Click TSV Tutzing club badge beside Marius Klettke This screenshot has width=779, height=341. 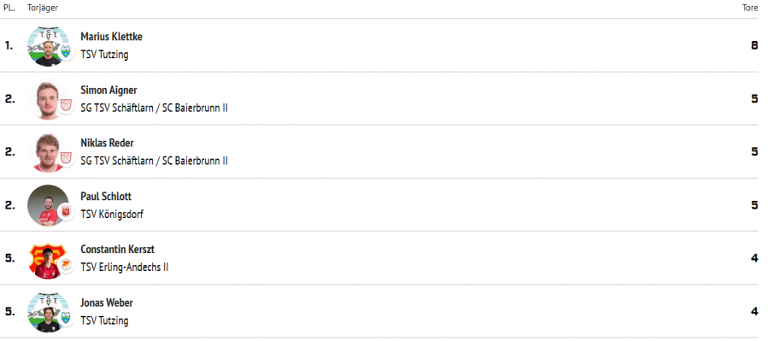66,52
